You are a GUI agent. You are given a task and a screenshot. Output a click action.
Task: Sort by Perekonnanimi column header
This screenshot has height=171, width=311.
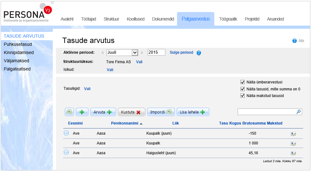[x=125, y=123]
